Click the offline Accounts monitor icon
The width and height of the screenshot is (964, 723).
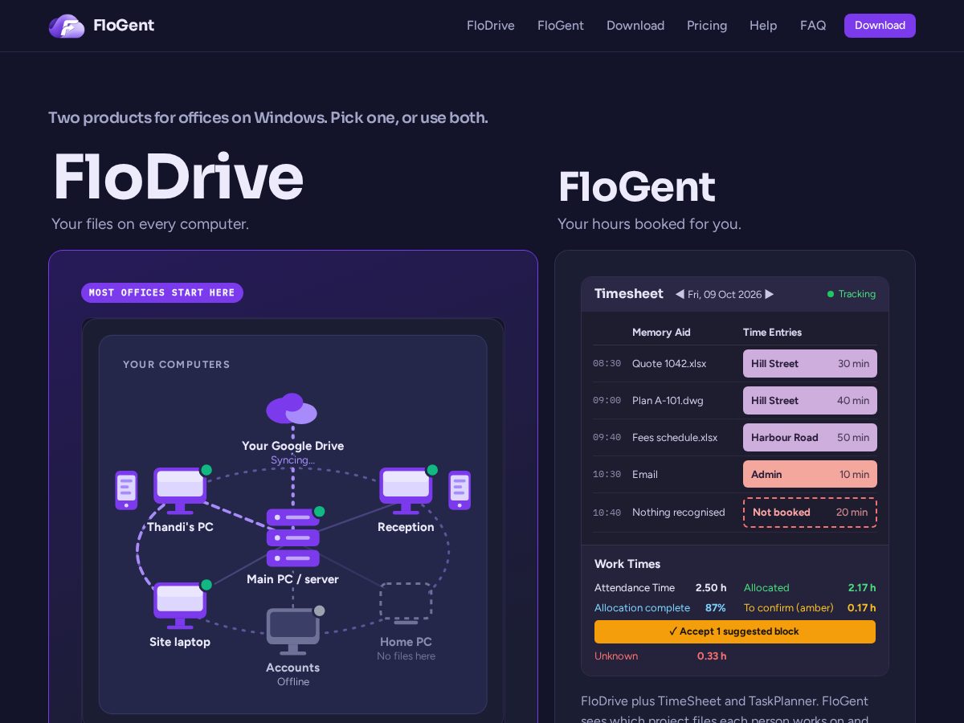tap(292, 631)
